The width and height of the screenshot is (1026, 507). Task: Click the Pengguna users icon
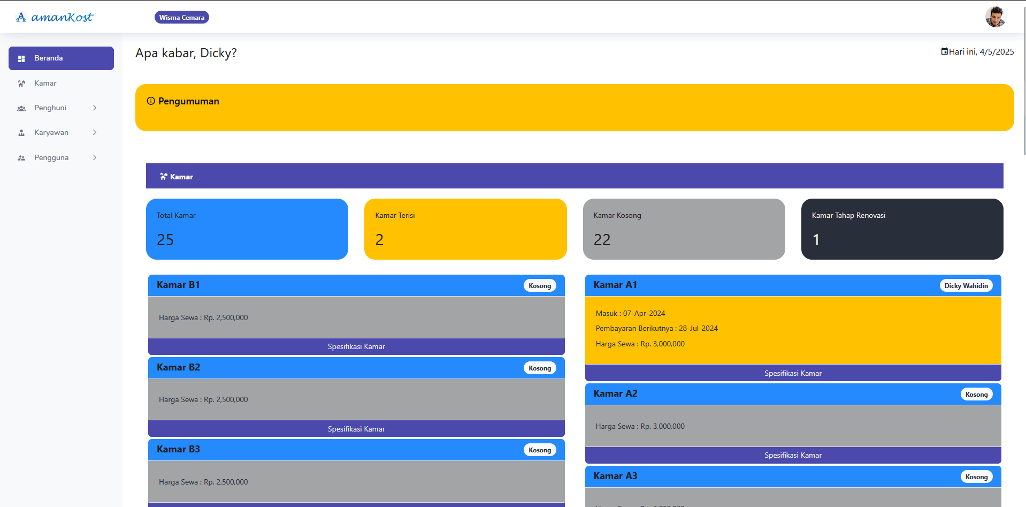coord(21,158)
